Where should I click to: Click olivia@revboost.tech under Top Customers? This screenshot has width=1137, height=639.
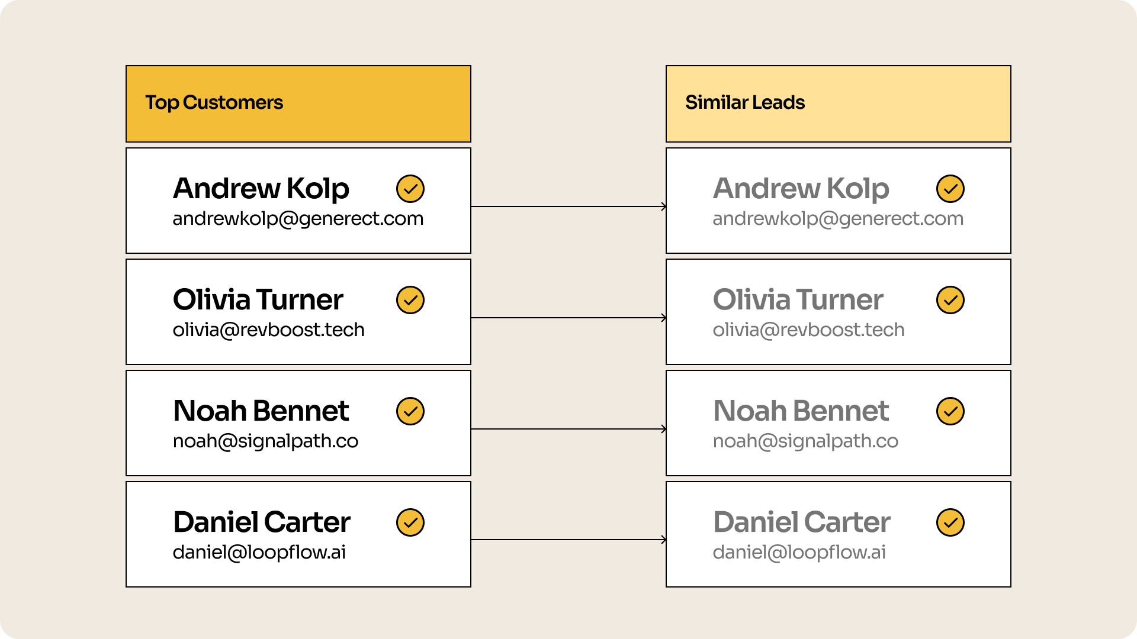[268, 330]
